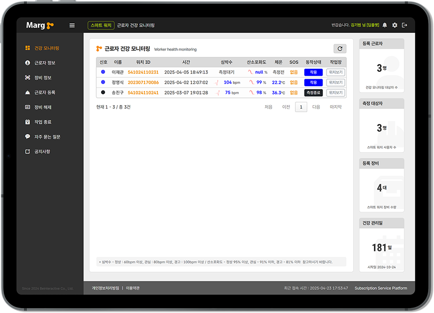Viewport: 434px width, 313px height.
Task: Click the 측정 대상자 card
Action: [382, 125]
